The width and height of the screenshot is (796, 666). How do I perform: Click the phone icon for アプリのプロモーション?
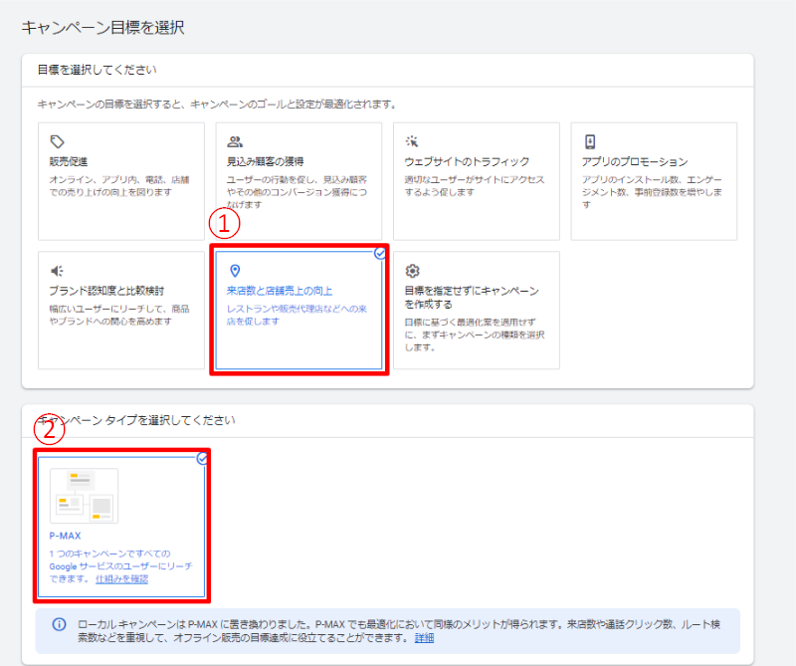589,141
